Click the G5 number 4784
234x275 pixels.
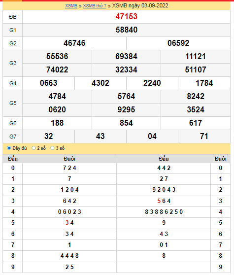57,97
